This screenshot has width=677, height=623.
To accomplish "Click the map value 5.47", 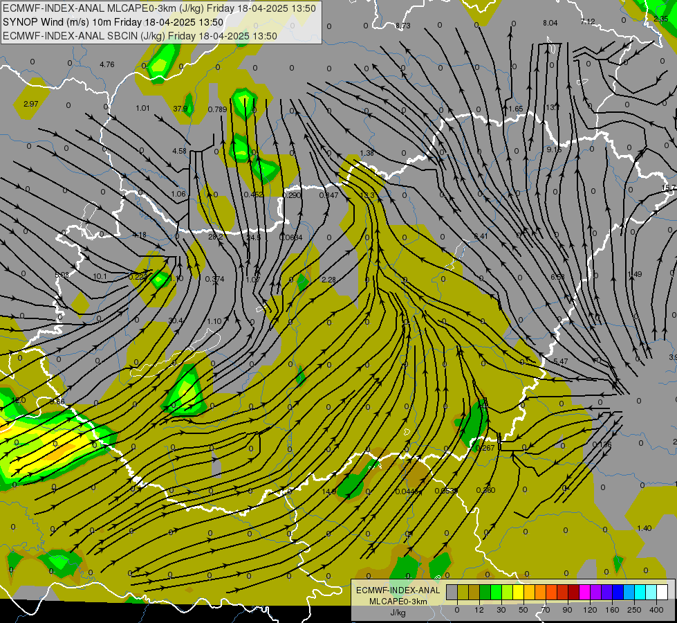I will click(x=560, y=361).
